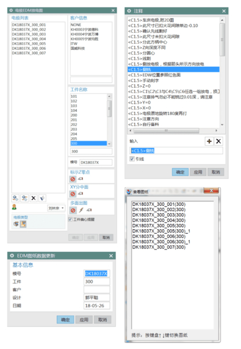
Task: Select the highlighted 300 row in the 工件名称 list
Action: [x=89, y=143]
